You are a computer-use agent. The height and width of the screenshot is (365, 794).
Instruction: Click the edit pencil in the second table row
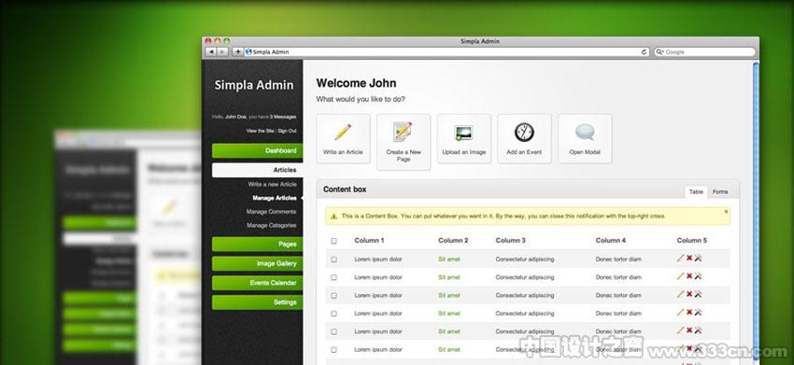coord(680,276)
